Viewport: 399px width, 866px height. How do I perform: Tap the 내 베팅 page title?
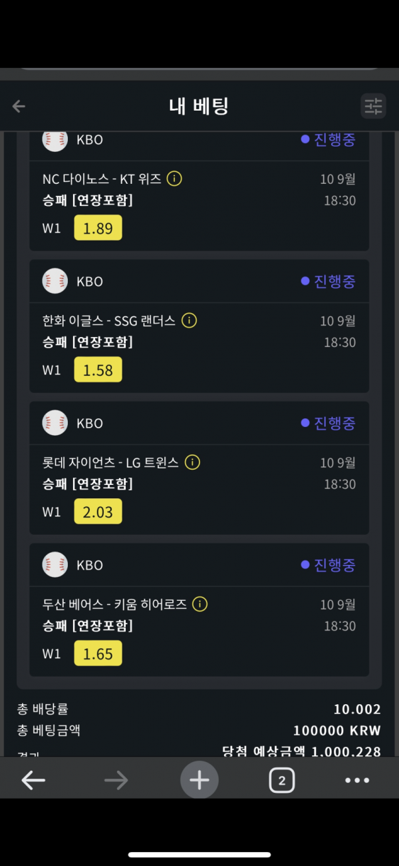pos(199,106)
